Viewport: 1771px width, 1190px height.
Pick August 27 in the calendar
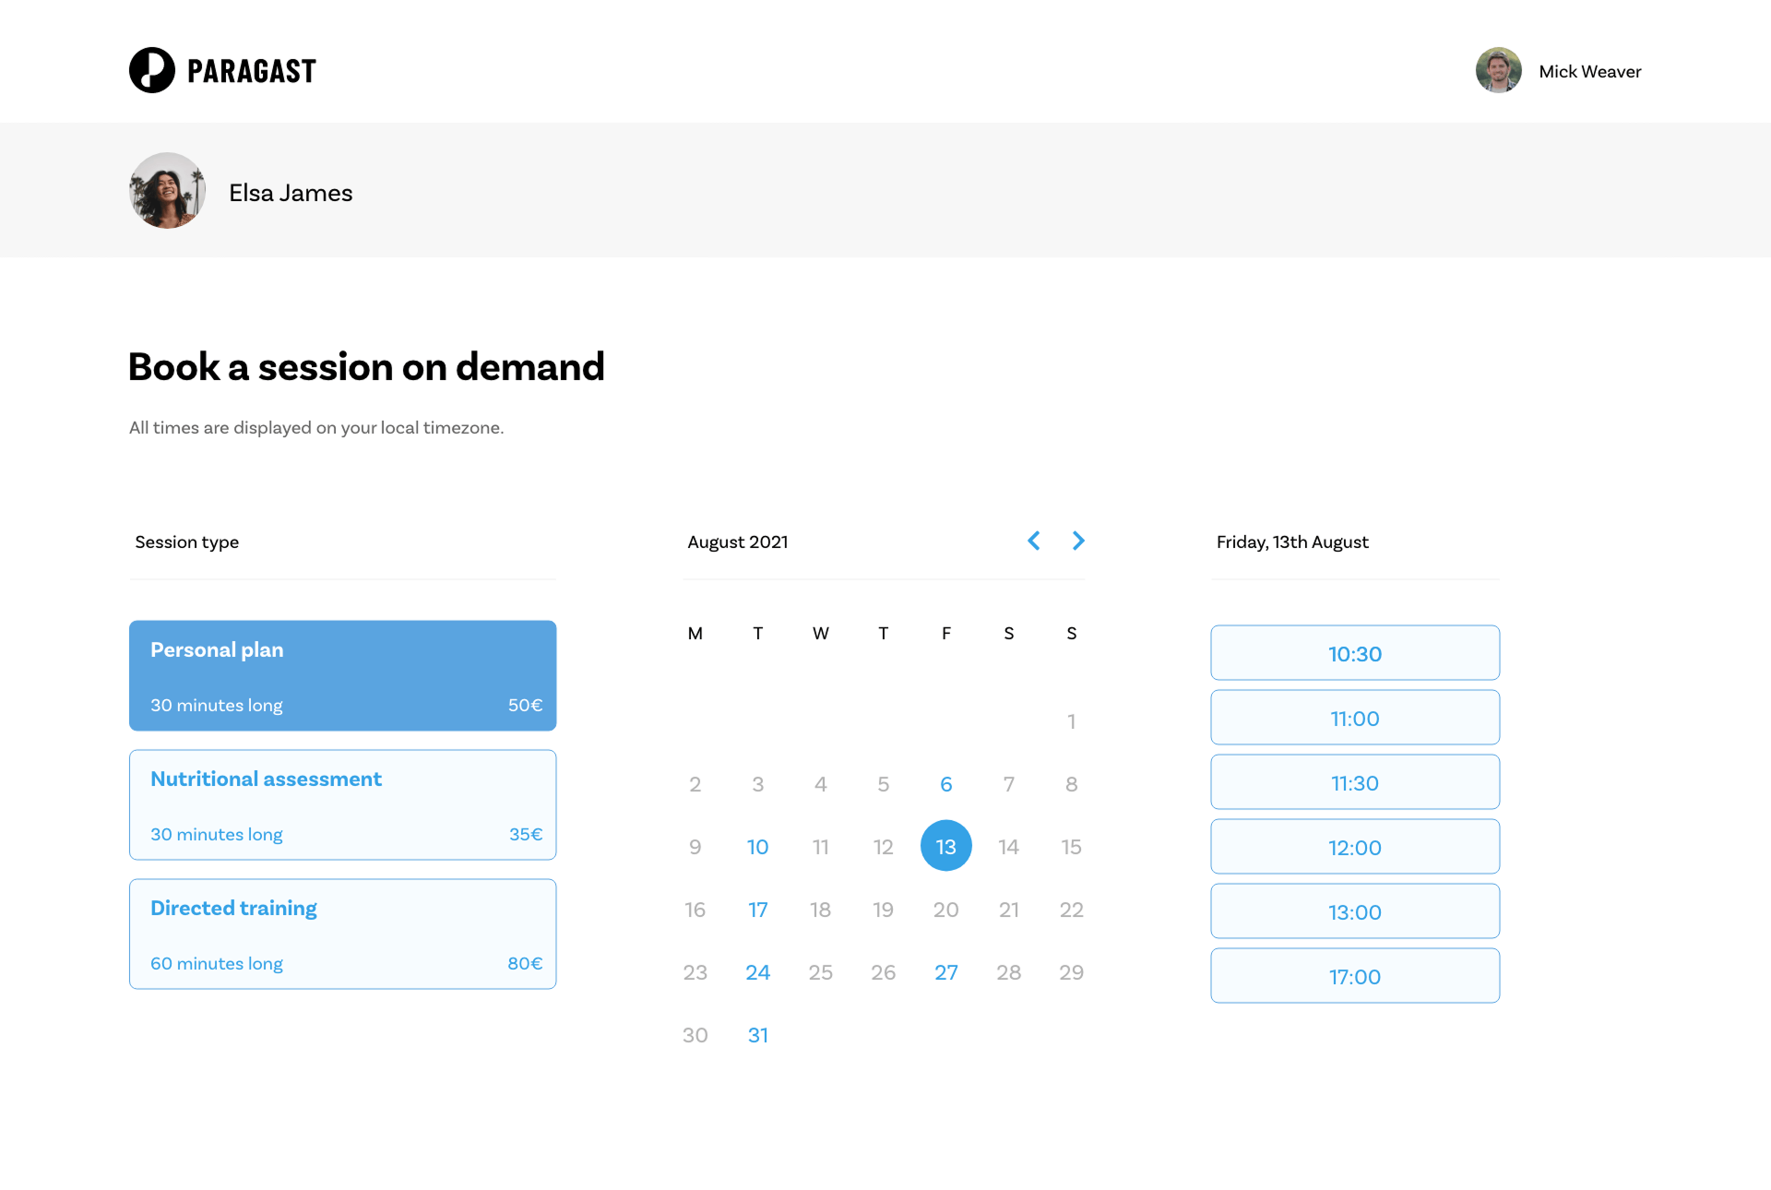(945, 971)
